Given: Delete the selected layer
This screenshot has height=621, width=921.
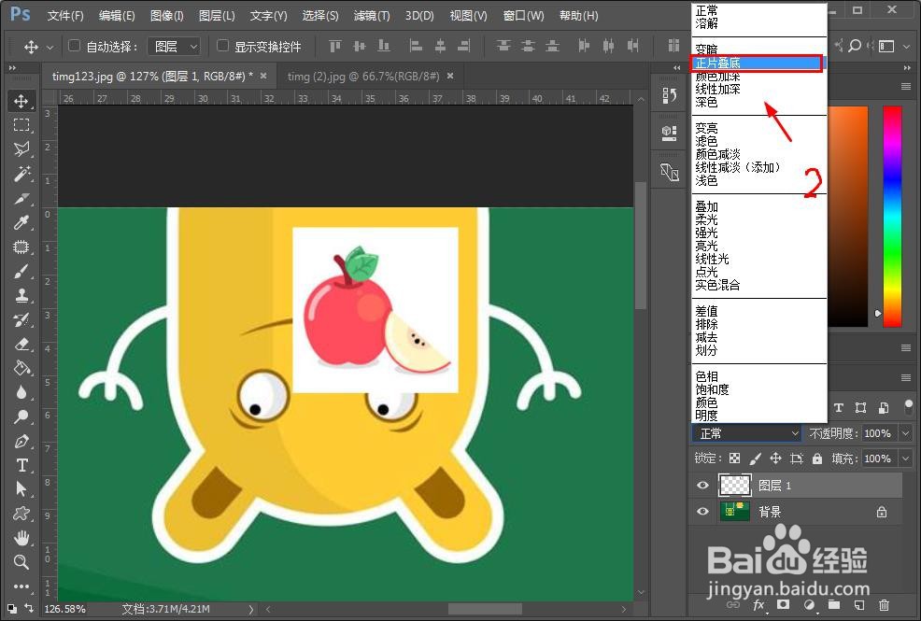Looking at the screenshot, I should coord(884,604).
